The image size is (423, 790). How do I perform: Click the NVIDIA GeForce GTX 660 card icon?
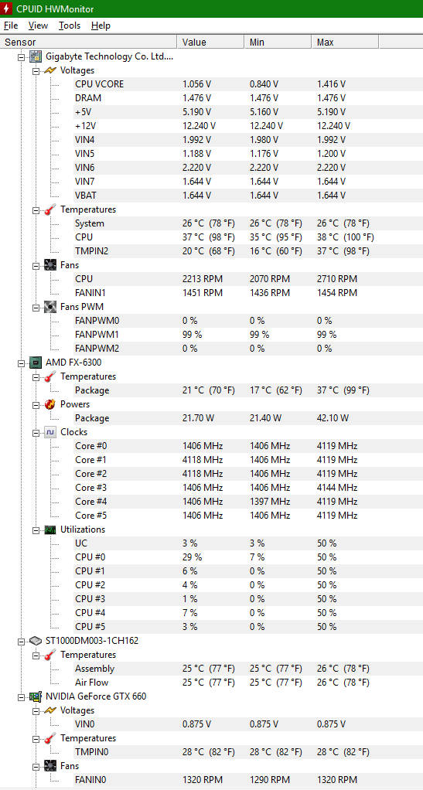click(x=36, y=696)
